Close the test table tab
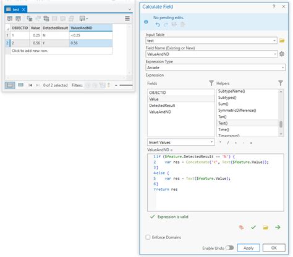The image size is (293, 257). [x=23, y=9]
